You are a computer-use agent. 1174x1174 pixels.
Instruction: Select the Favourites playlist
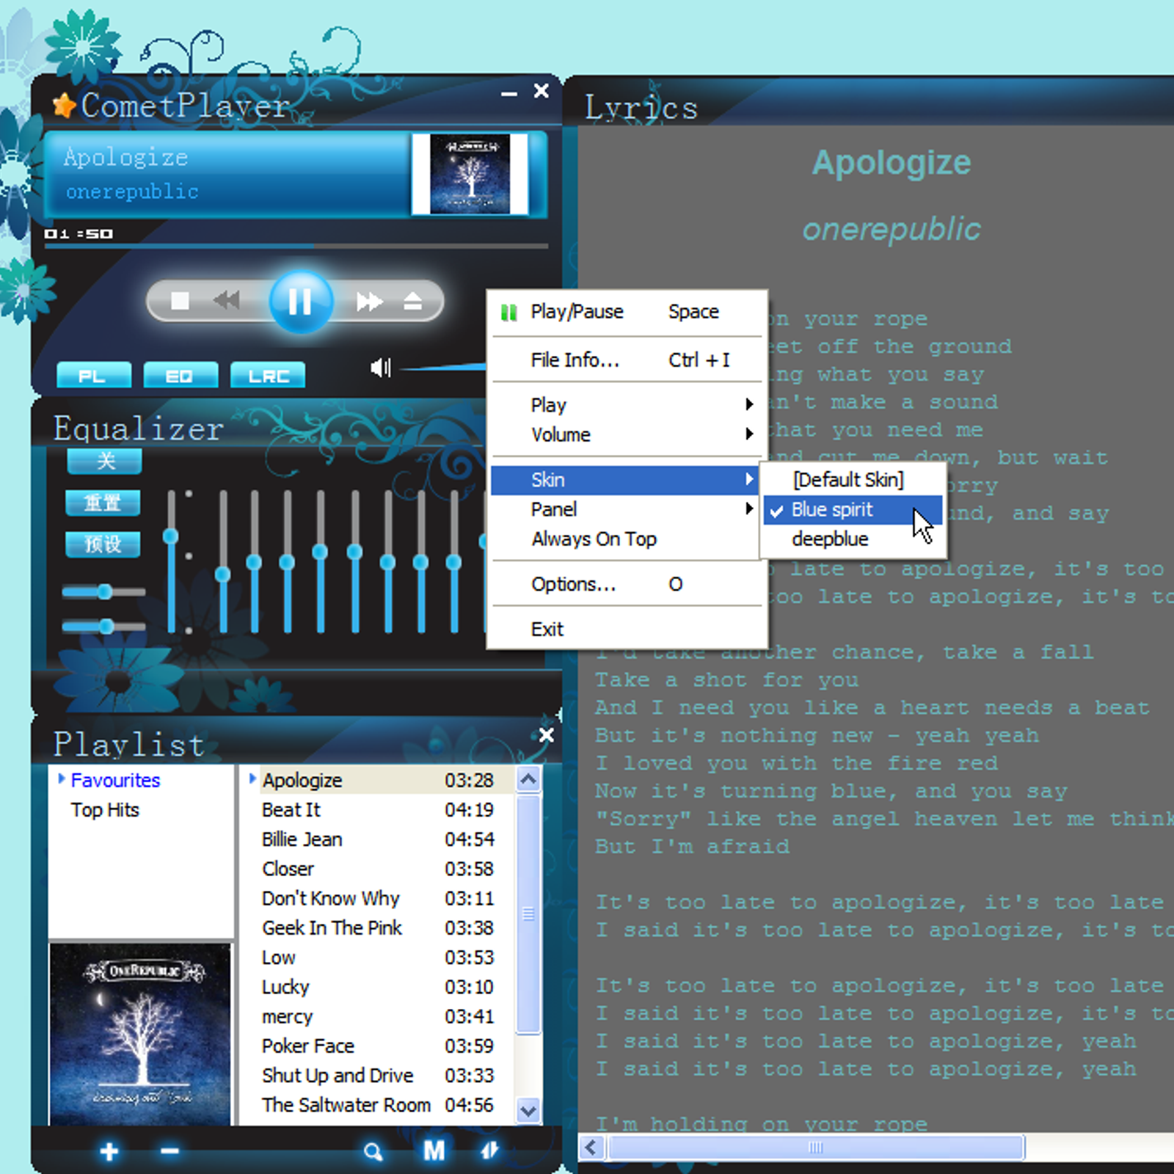point(115,780)
